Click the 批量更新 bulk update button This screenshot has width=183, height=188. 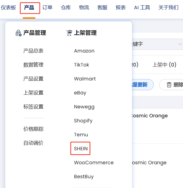point(141,85)
